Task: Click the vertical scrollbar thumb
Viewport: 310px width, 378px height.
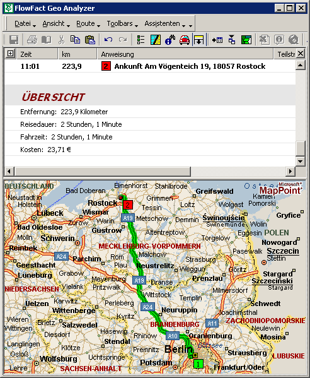Action: (x=301, y=148)
